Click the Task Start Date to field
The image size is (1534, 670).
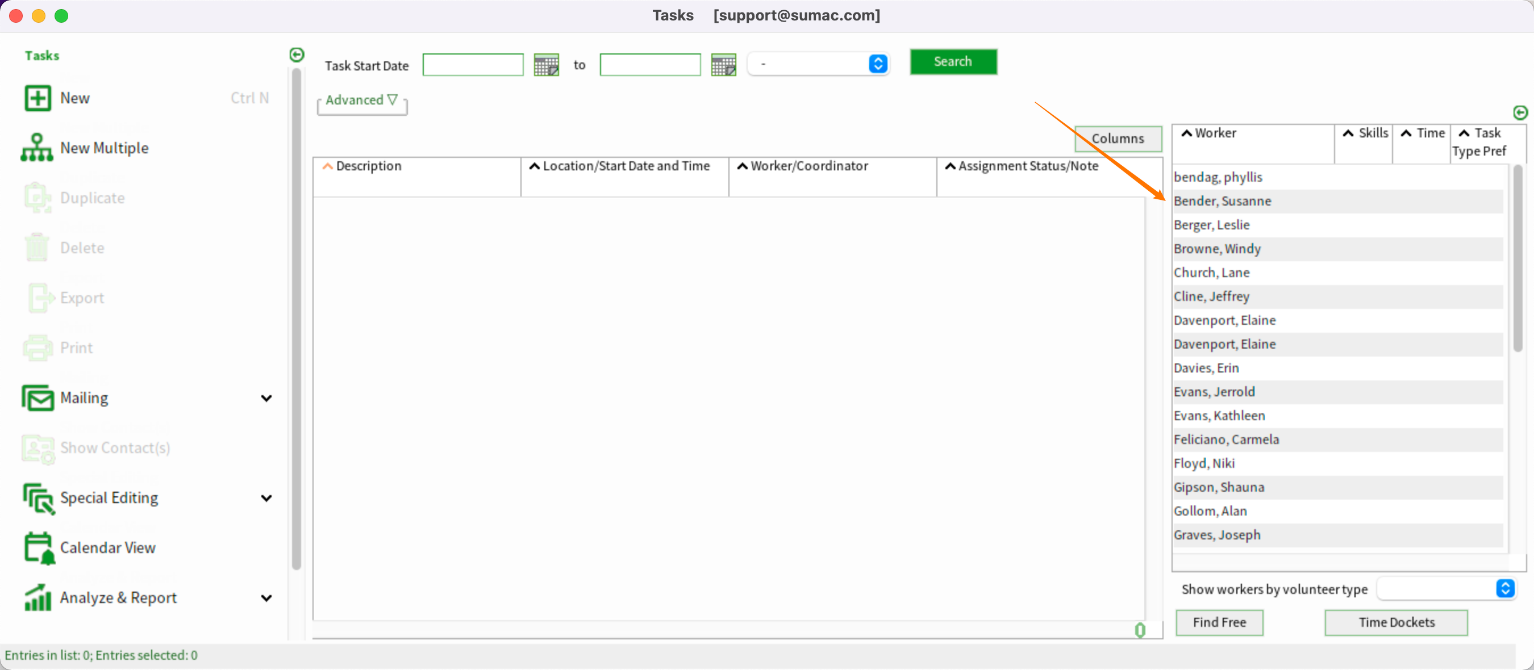(x=650, y=65)
